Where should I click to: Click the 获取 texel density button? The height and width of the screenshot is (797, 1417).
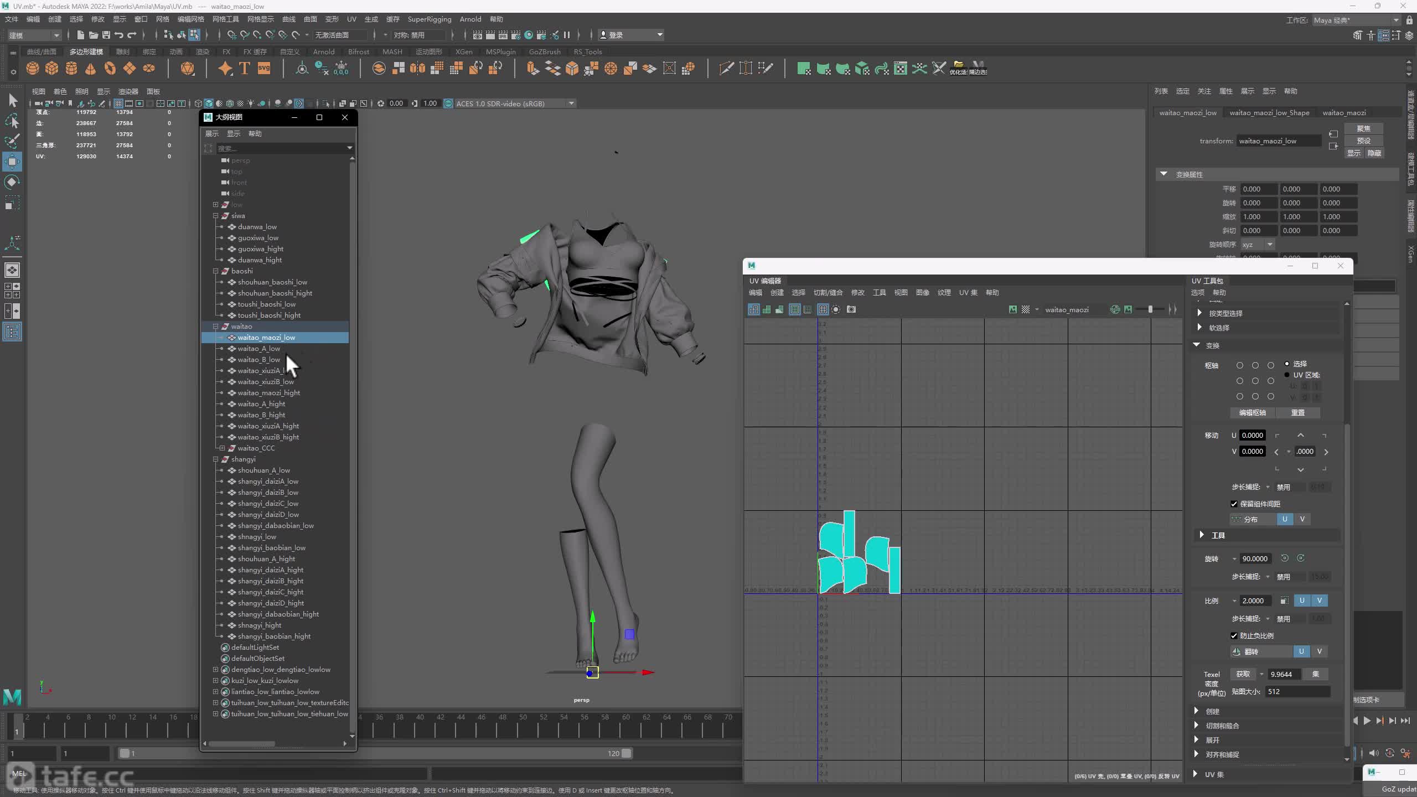pos(1243,674)
